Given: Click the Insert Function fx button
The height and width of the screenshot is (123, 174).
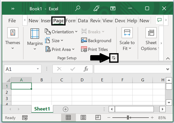Looking at the screenshot, I should click(86, 69).
